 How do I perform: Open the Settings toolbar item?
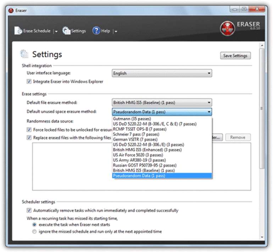point(74,31)
